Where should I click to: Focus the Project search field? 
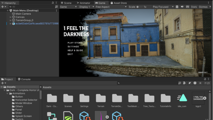147,83
